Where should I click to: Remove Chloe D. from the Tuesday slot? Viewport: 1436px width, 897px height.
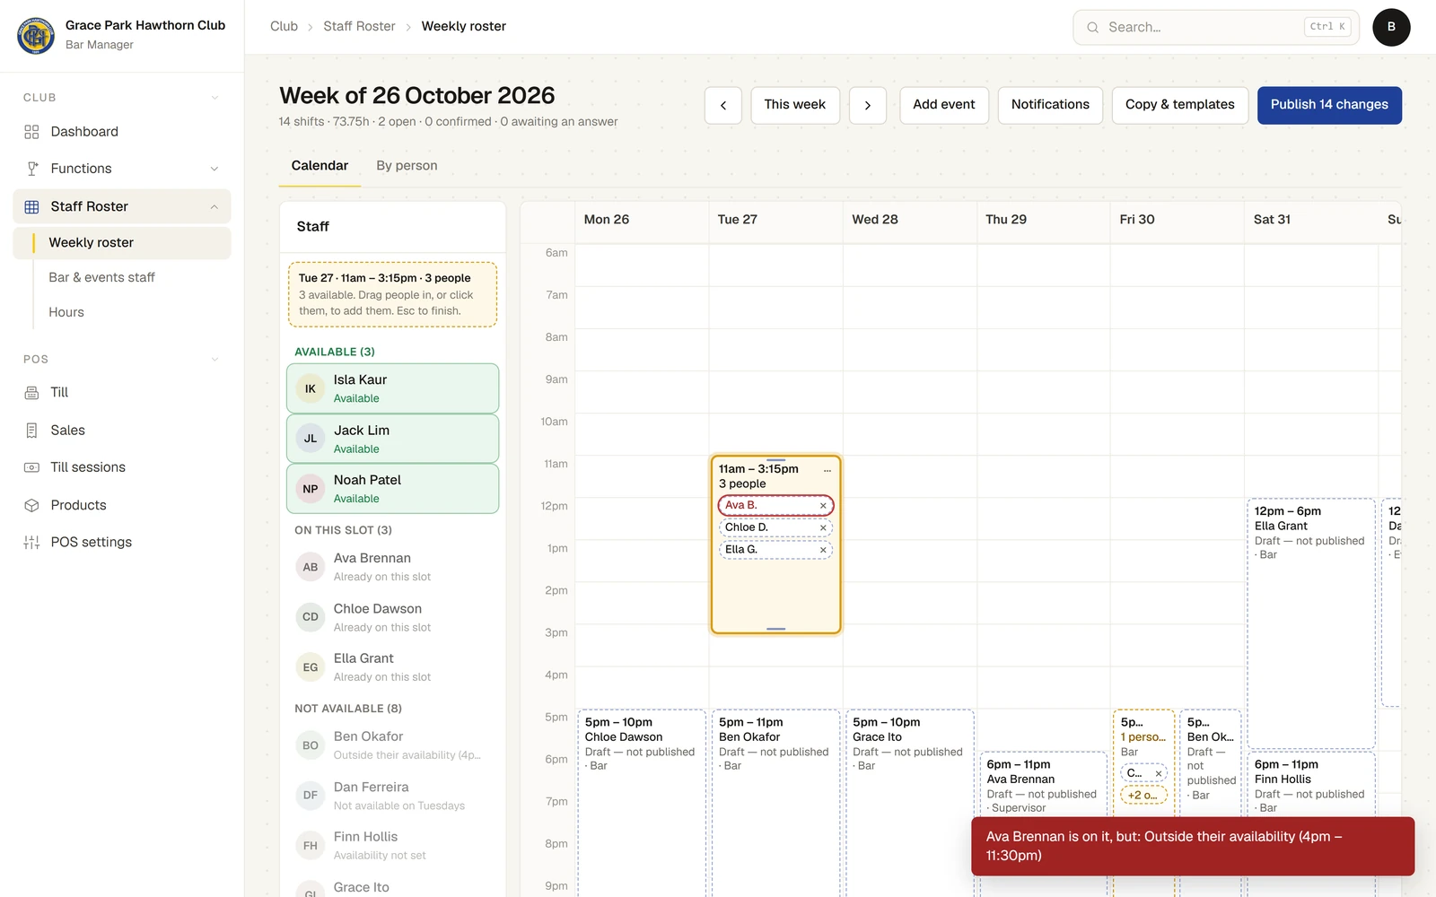(x=823, y=527)
